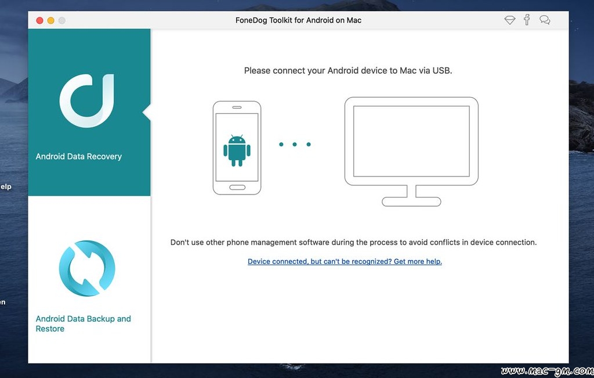Switch to Android Data Backup and Restore tab
Image resolution: width=594 pixels, height=378 pixels.
click(89, 279)
